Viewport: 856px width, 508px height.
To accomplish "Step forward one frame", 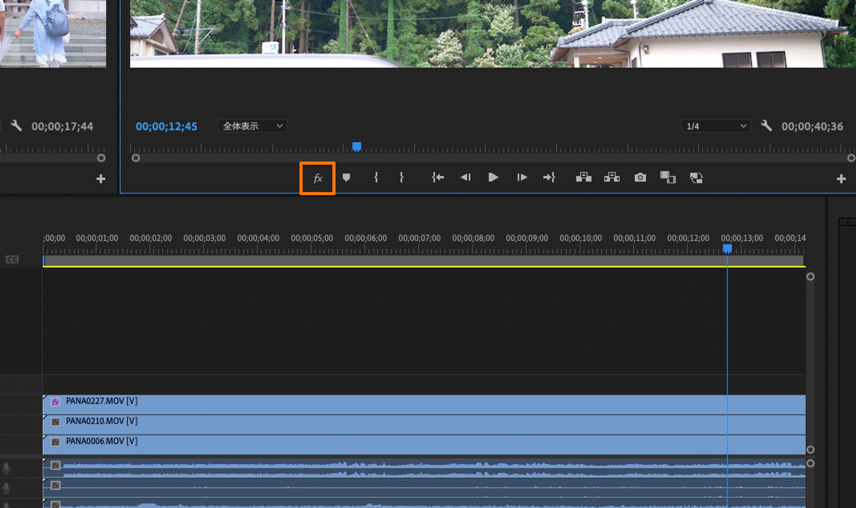I will [x=521, y=178].
